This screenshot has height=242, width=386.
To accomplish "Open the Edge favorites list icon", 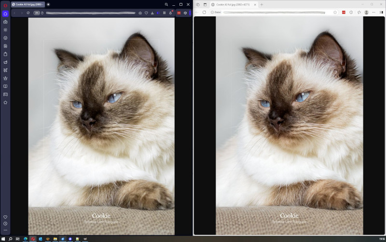I will (x=359, y=12).
